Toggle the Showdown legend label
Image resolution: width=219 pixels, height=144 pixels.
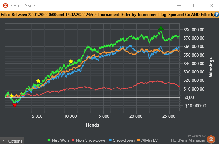pos(124,140)
